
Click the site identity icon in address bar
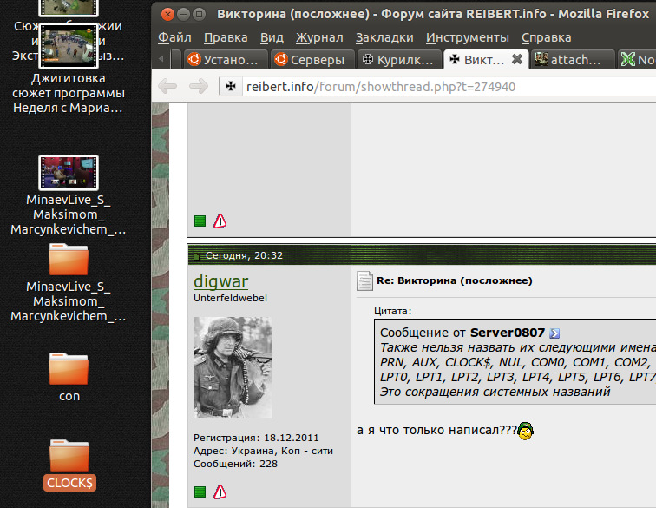231,86
